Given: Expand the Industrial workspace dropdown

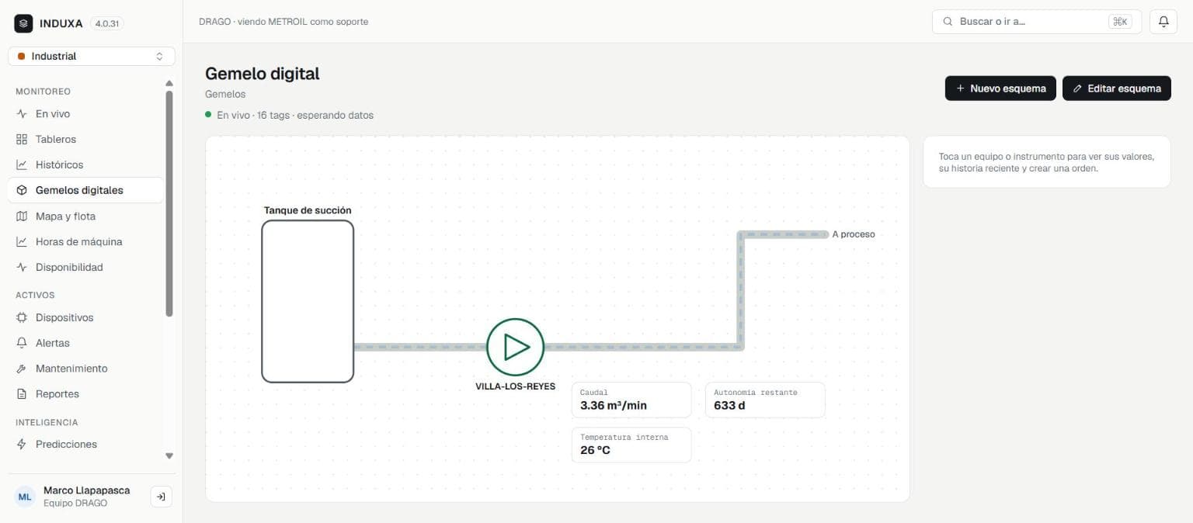Looking at the screenshot, I should [92, 57].
